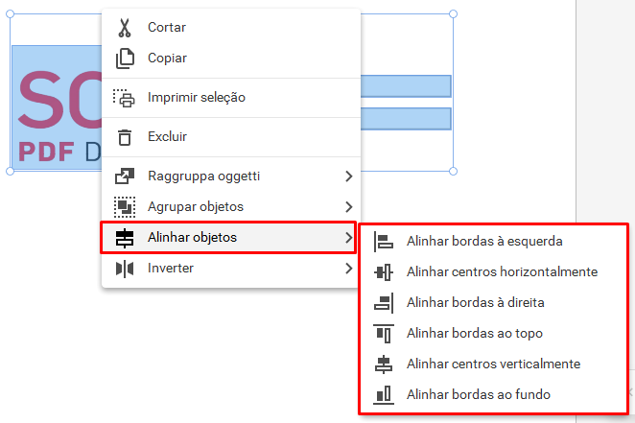Click the copy pages icon

click(x=125, y=59)
